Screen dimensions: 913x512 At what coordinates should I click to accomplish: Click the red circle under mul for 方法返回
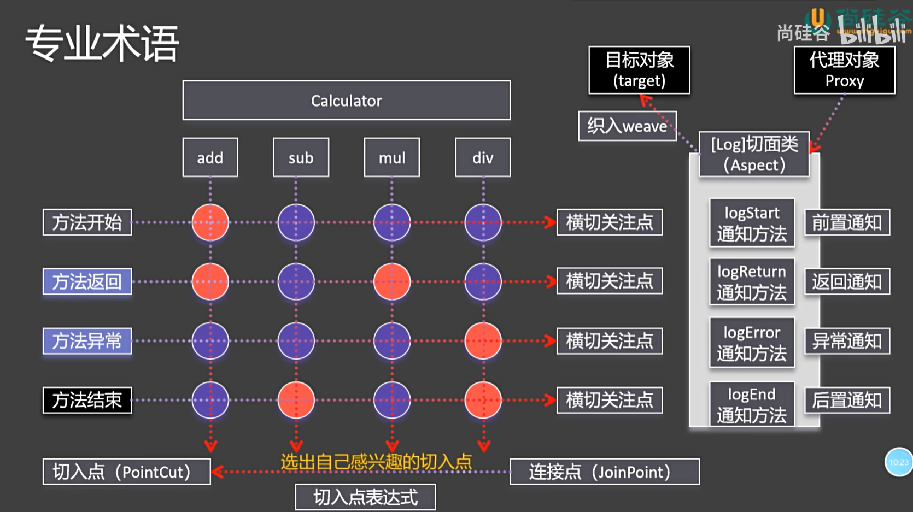pyautogui.click(x=391, y=281)
